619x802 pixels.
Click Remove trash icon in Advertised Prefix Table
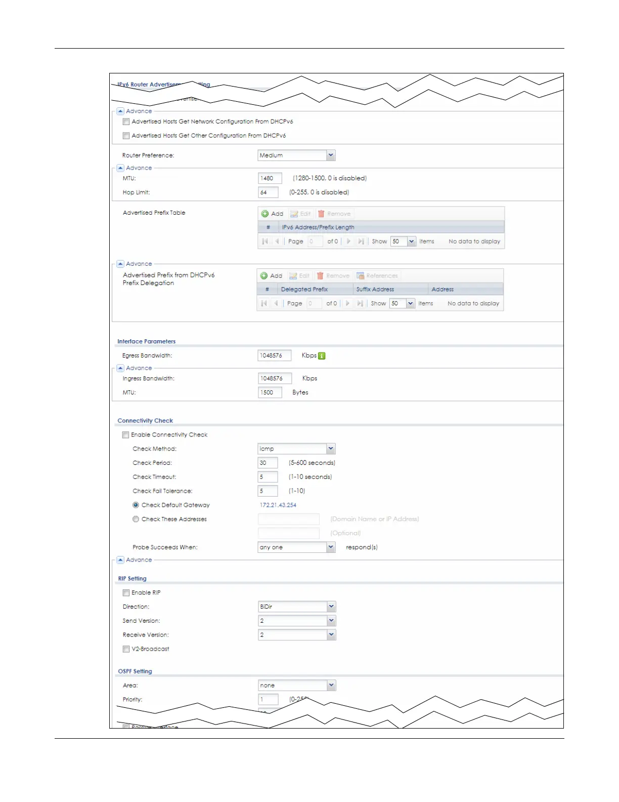(321, 214)
